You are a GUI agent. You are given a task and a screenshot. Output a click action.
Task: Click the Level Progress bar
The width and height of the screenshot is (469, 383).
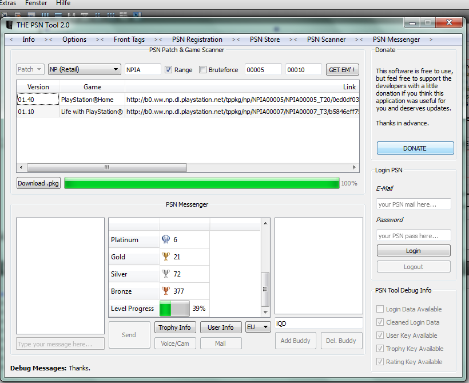click(174, 309)
